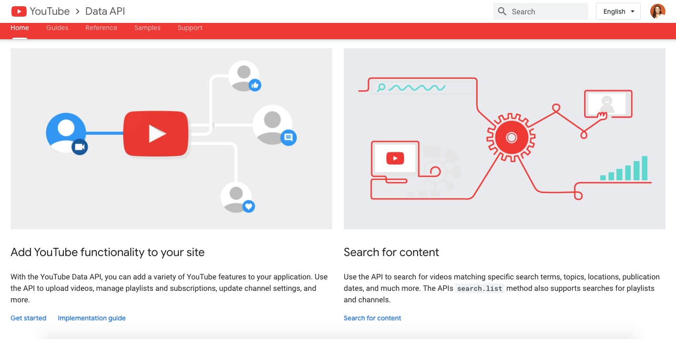This screenshot has height=339, width=676.
Task: Click the red play button illustration
Action: coord(156,134)
